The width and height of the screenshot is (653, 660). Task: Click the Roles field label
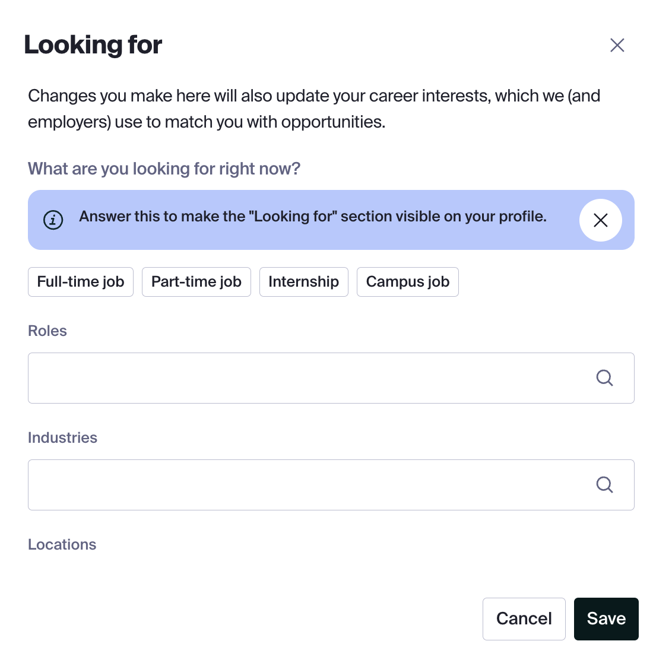47,331
